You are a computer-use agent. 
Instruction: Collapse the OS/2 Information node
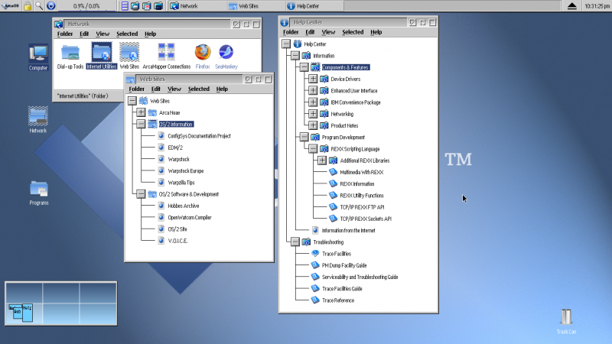141,124
